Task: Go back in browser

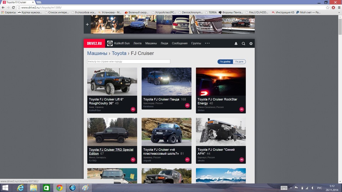Action: [x=3, y=7]
